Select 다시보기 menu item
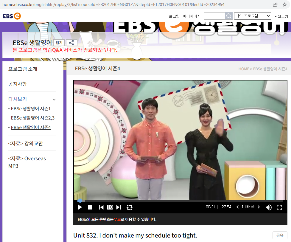The image size is (291, 242). [x=18, y=99]
